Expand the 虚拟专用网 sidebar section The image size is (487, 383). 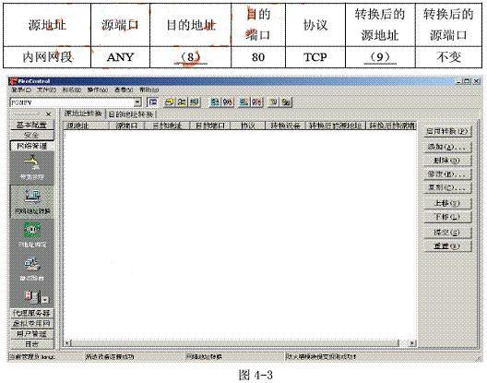pos(31,323)
